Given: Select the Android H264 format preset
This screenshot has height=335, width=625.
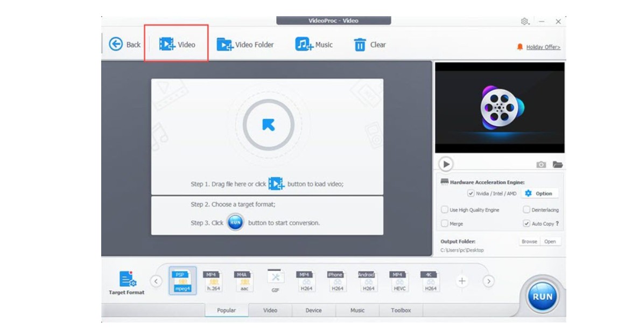Looking at the screenshot, I should (x=368, y=281).
